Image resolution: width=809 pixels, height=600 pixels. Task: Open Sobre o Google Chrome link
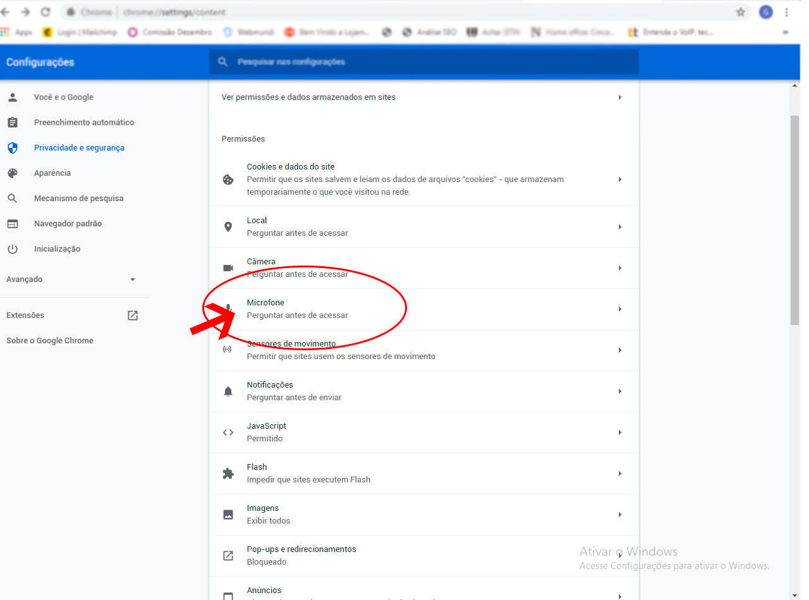(50, 341)
